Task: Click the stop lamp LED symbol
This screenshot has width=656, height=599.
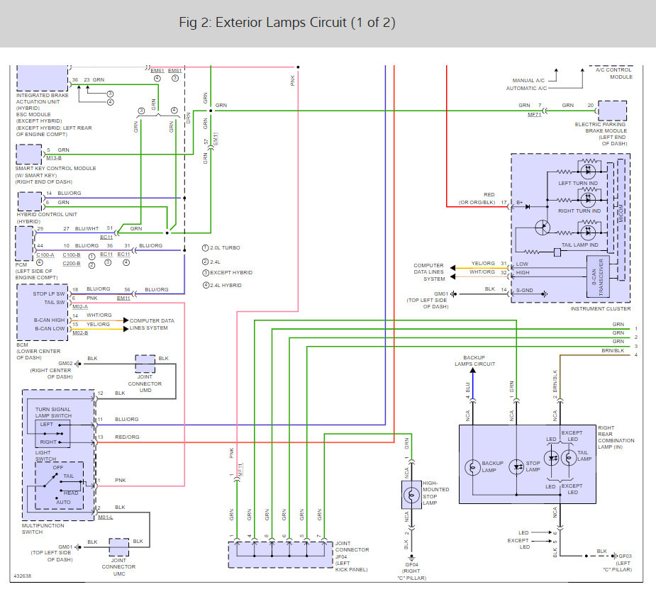Action: click(x=517, y=466)
